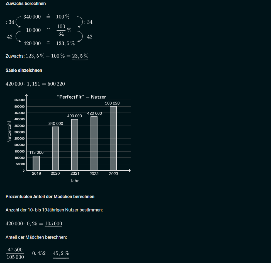Viewport: 271px width, 263px height.
Task: Click 'Prozentualen Anteil der Mädchen berechnen' heading
Action: (x=50, y=197)
